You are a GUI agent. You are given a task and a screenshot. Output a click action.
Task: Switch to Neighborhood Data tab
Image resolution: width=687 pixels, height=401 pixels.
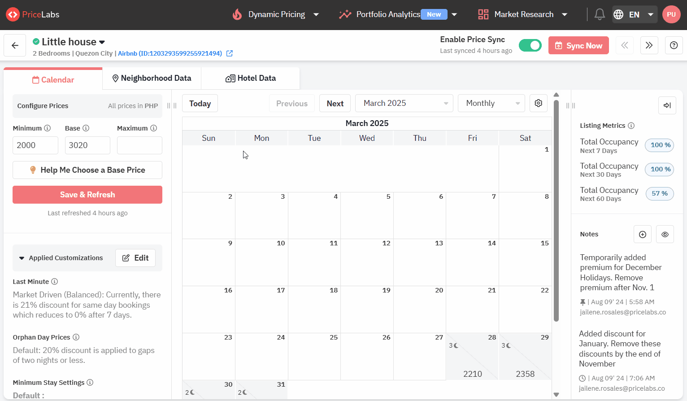click(152, 78)
